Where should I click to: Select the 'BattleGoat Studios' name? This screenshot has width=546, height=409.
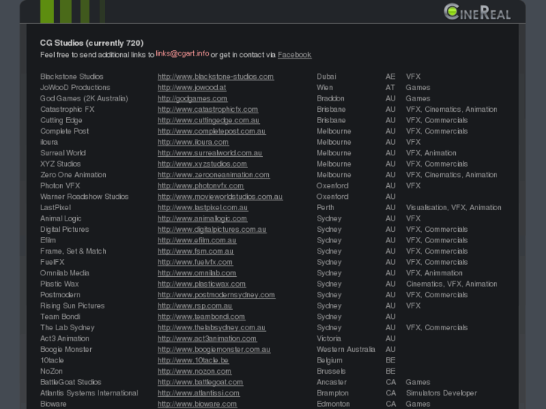tap(71, 382)
